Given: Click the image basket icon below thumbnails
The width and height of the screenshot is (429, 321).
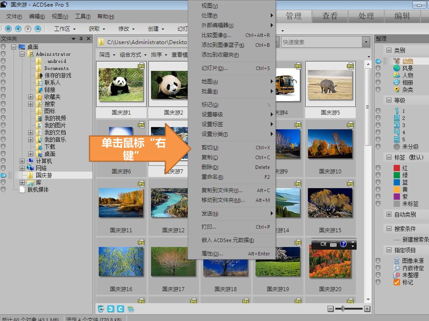Looking at the screenshot, I should click(101, 309).
